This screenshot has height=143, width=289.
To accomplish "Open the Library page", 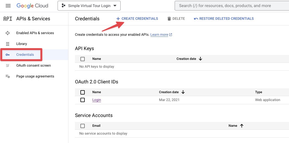I will tap(21, 44).
